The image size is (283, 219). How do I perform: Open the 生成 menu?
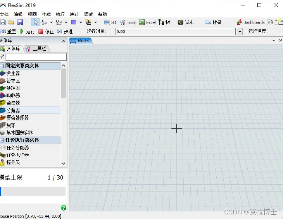click(47, 14)
